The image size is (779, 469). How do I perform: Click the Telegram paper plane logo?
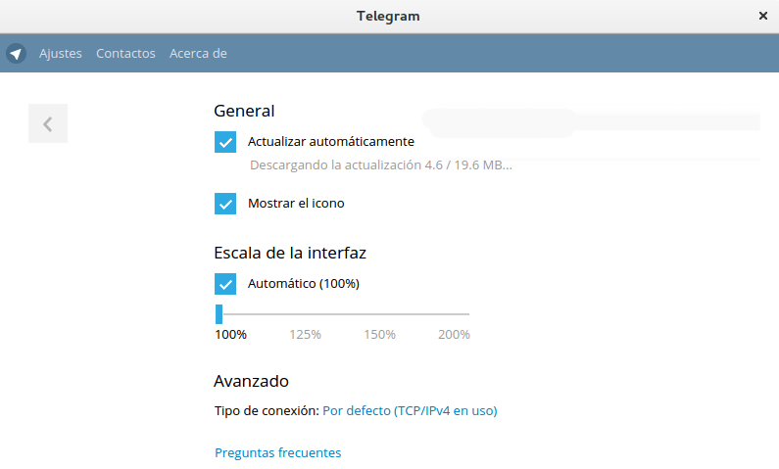point(16,53)
